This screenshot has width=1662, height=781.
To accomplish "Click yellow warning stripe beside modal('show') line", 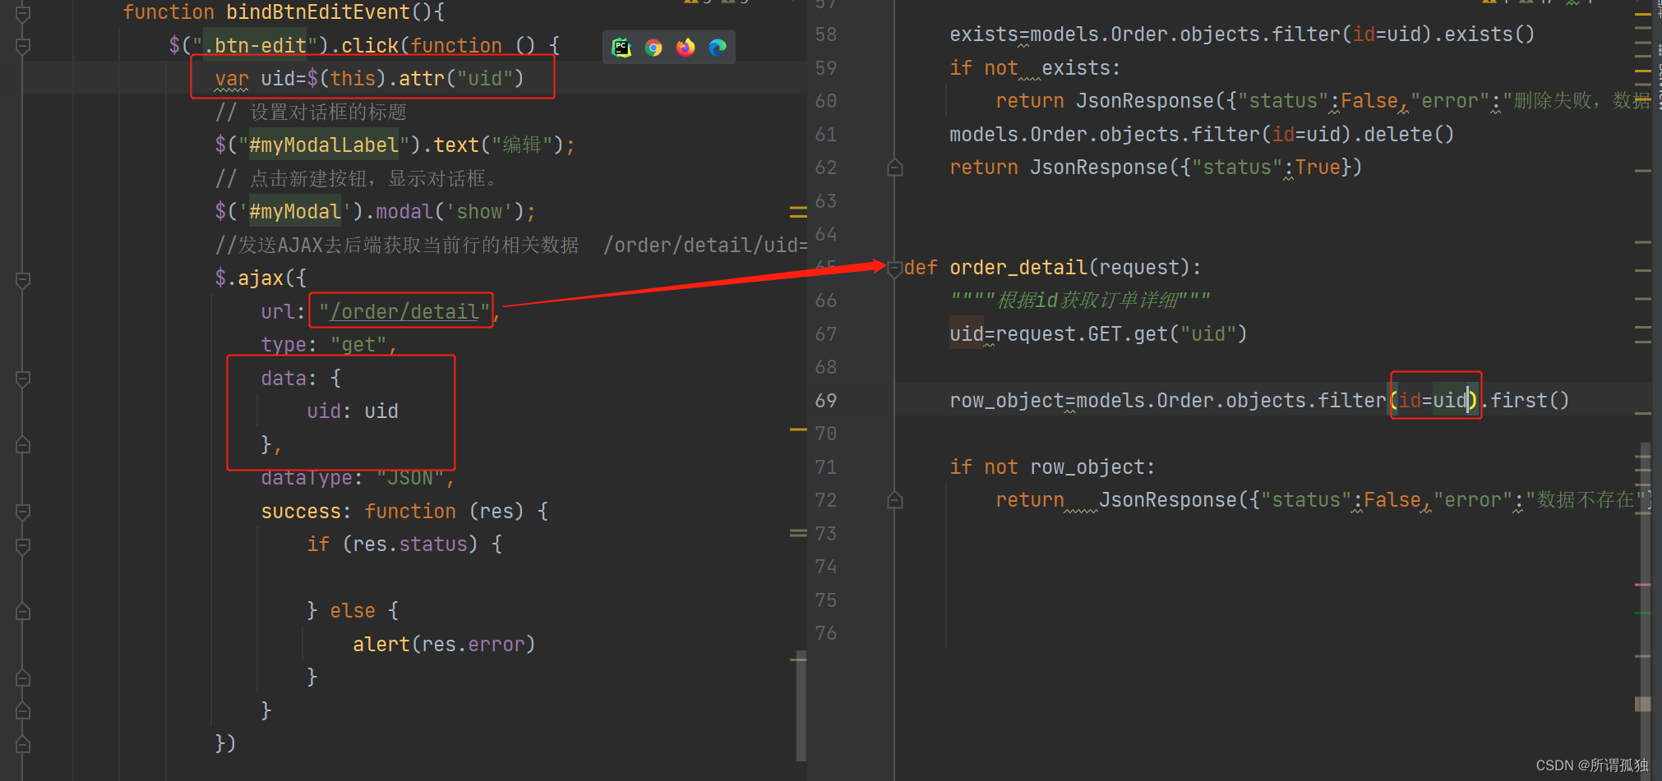I will [798, 212].
